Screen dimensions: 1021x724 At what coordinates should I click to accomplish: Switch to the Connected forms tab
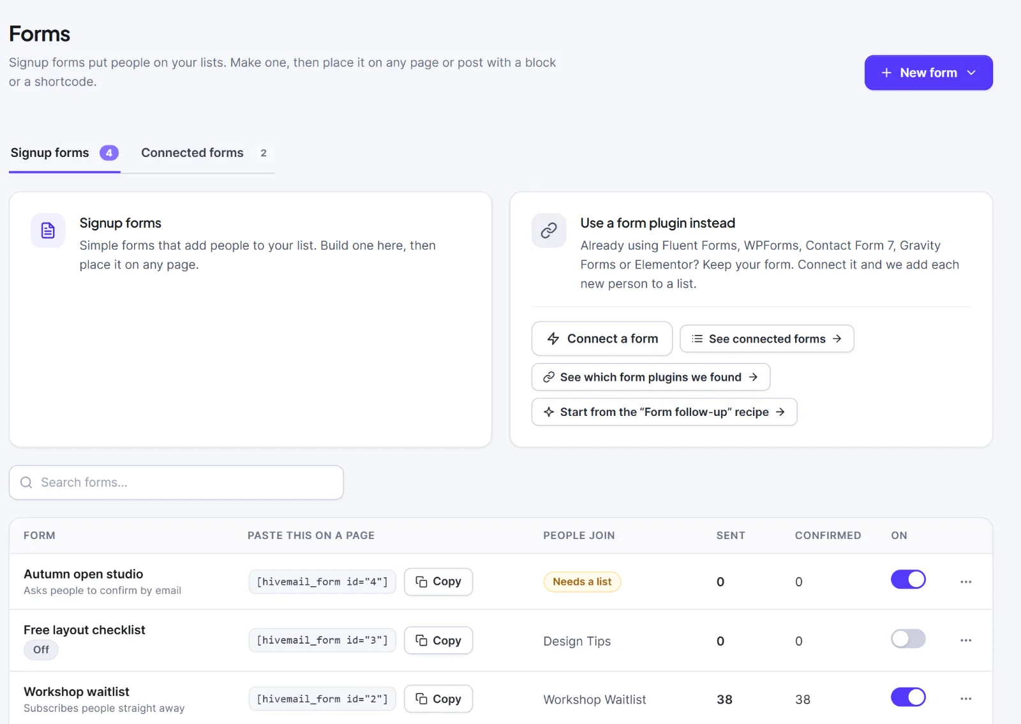pos(204,153)
